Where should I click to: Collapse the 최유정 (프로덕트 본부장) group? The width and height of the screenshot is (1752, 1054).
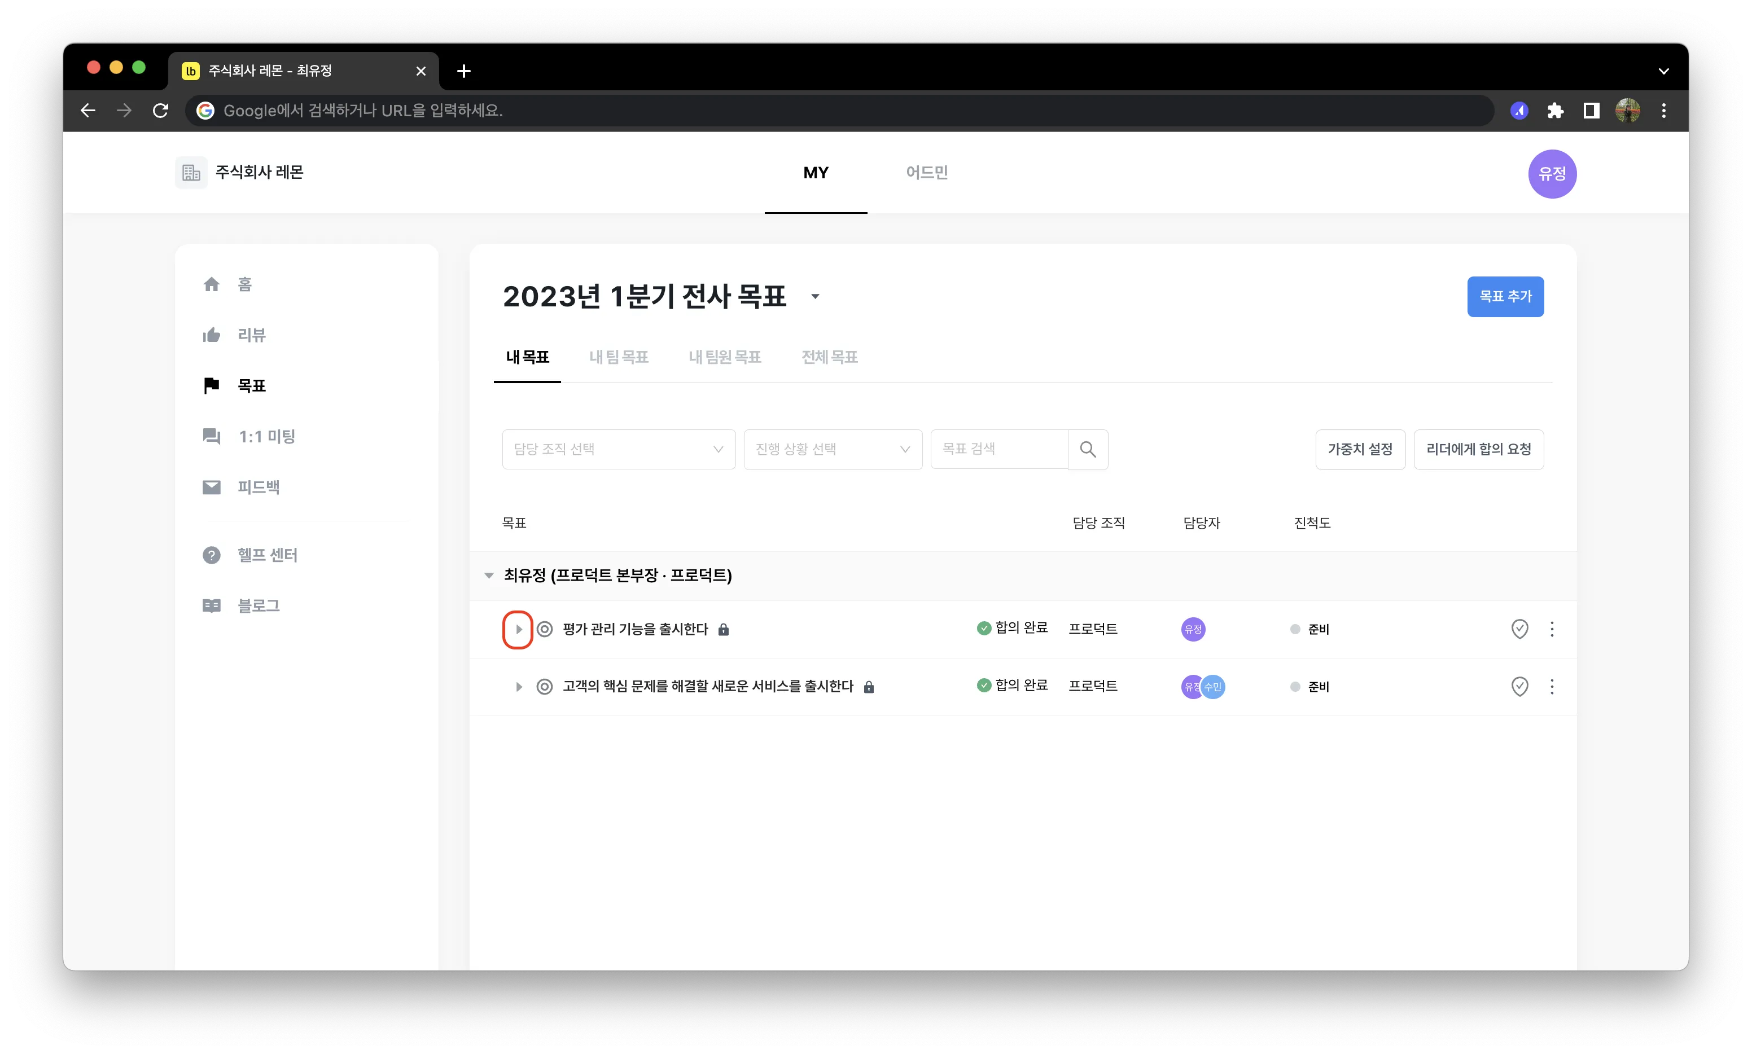(489, 576)
